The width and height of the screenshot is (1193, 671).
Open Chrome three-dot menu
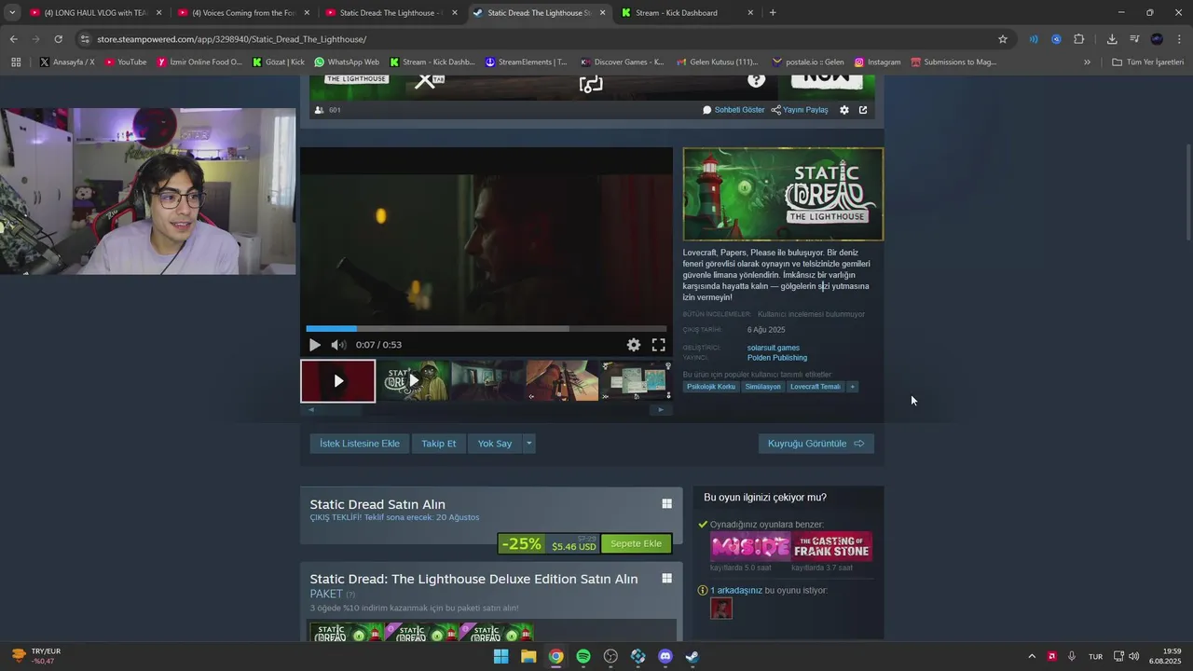coord(1179,39)
